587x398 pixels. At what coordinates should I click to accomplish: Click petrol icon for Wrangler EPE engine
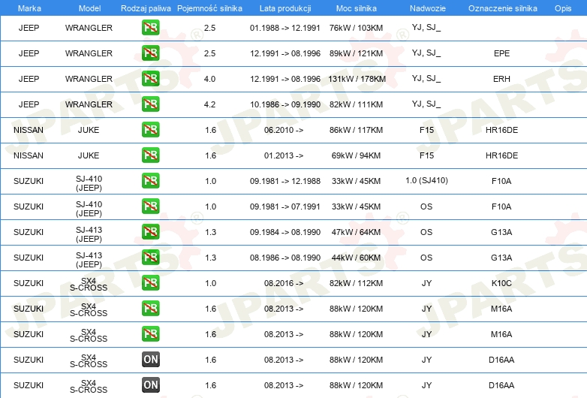point(150,53)
